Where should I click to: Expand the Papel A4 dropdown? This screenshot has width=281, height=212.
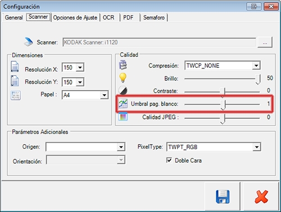tap(104, 95)
